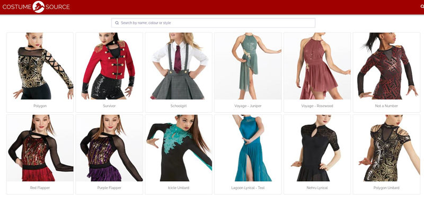View the Nehru Lyrical black dress image
This screenshot has width=424, height=197.
pos(317,148)
